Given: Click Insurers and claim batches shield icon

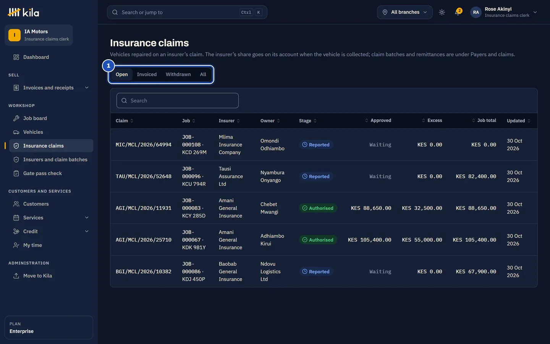Looking at the screenshot, I should click(x=16, y=159).
